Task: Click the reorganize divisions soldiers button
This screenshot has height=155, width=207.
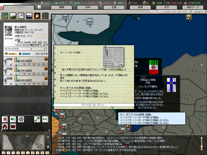Action: [x=13, y=119]
